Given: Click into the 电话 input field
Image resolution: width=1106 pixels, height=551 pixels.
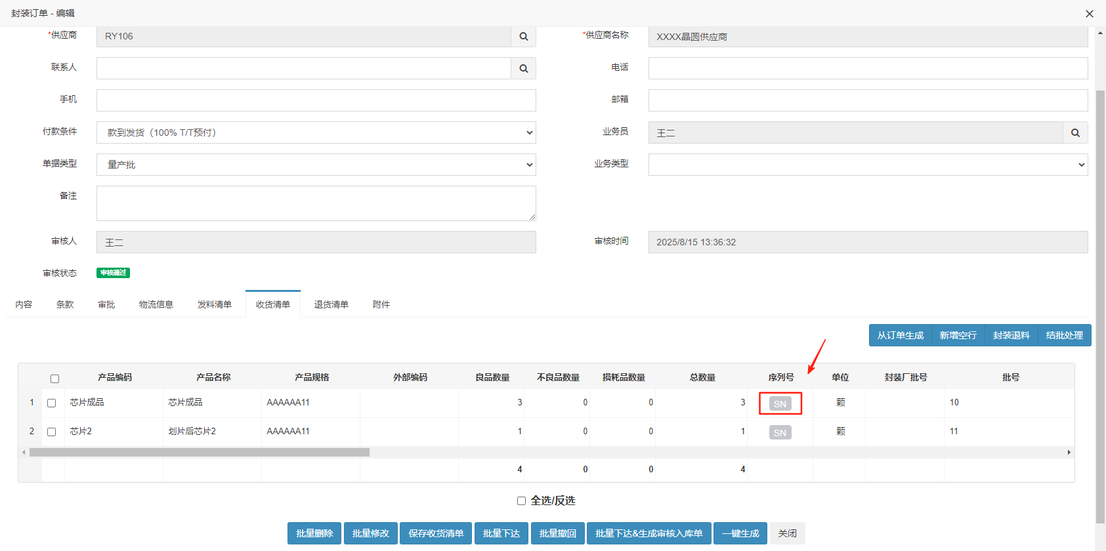Looking at the screenshot, I should click(868, 68).
